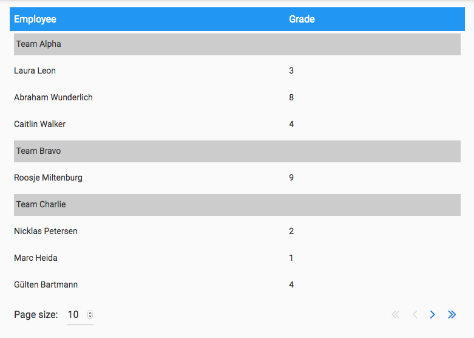
Task: Go to the next page arrow
Action: tap(433, 314)
